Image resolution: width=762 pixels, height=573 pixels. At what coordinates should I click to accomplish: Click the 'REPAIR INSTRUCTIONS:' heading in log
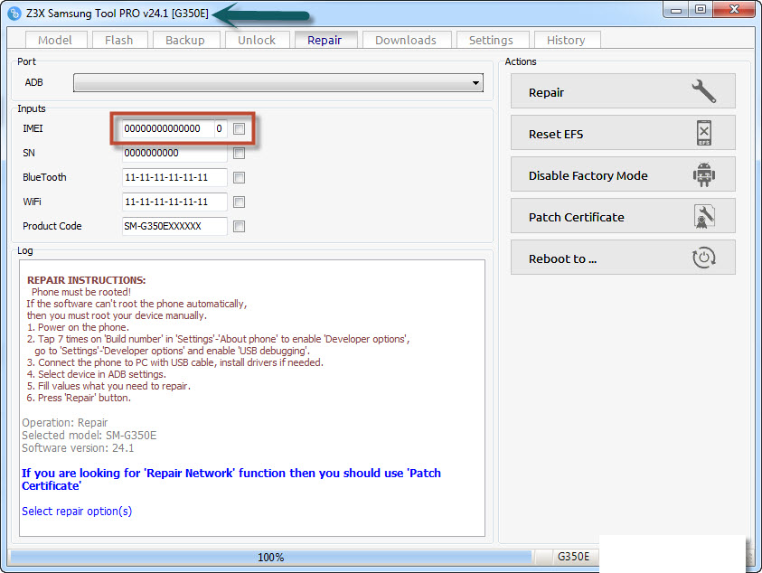point(87,280)
